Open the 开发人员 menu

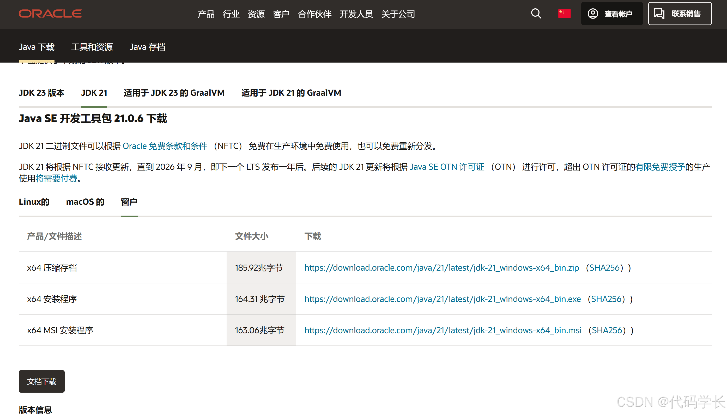click(356, 14)
